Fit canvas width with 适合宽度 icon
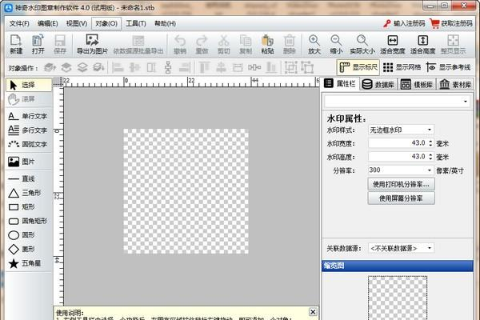The height and width of the screenshot is (320, 480). point(393,45)
